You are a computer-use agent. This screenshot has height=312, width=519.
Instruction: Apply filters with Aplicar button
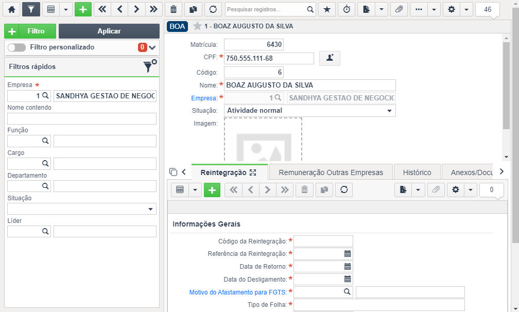[109, 31]
